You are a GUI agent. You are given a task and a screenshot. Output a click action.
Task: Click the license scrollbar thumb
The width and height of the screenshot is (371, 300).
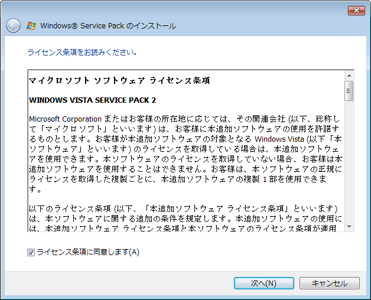[x=349, y=91]
